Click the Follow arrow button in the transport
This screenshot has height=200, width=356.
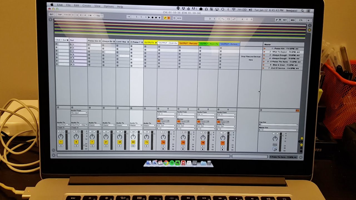click(x=129, y=17)
